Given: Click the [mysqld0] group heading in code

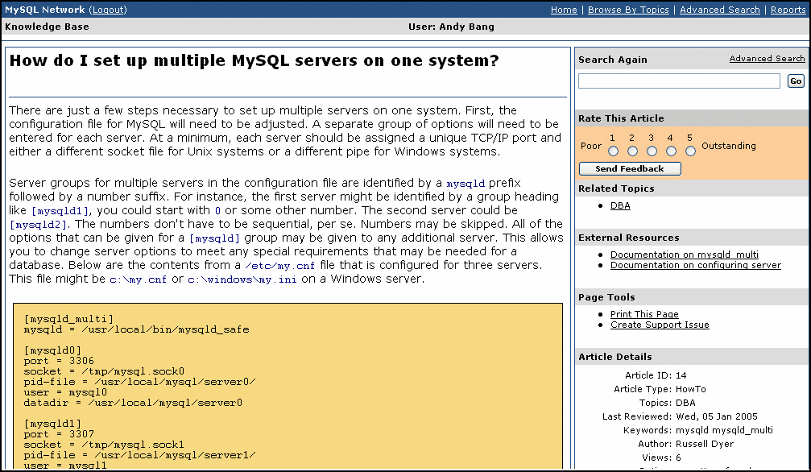Looking at the screenshot, I should pos(52,350).
